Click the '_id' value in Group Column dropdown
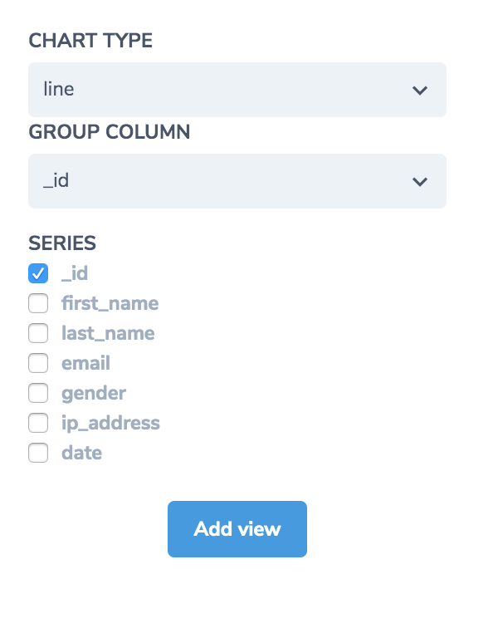 (56, 181)
